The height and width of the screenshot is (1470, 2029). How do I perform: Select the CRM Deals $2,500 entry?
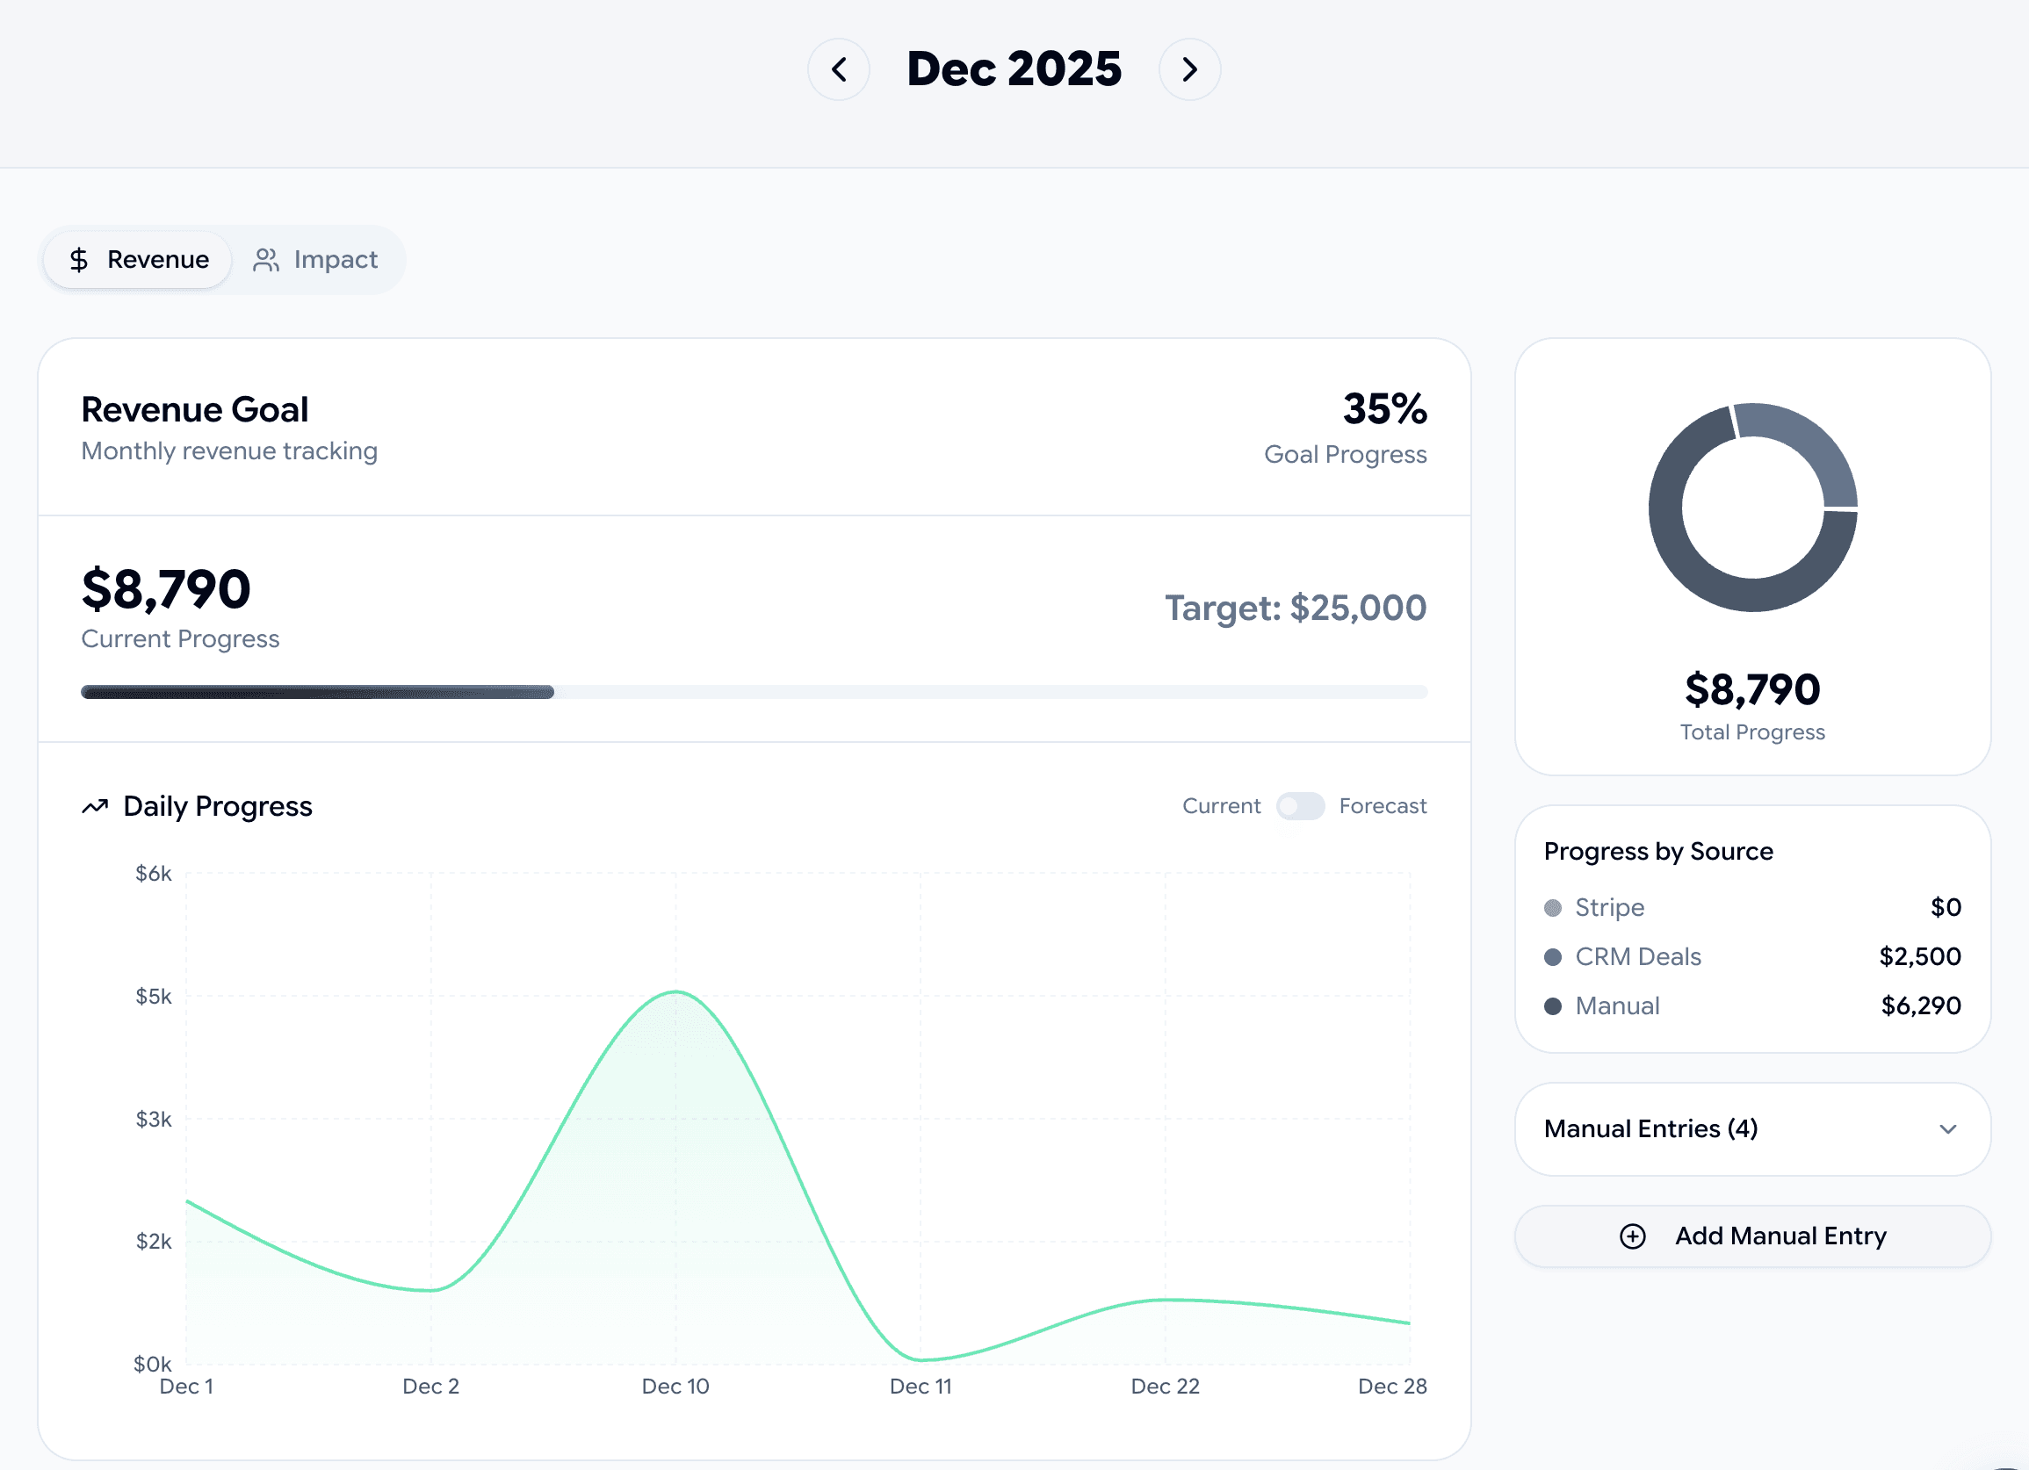click(x=1753, y=956)
